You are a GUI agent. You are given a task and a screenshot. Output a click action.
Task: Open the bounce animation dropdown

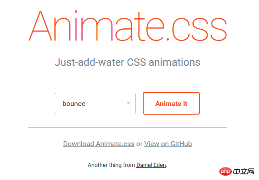[x=95, y=103]
